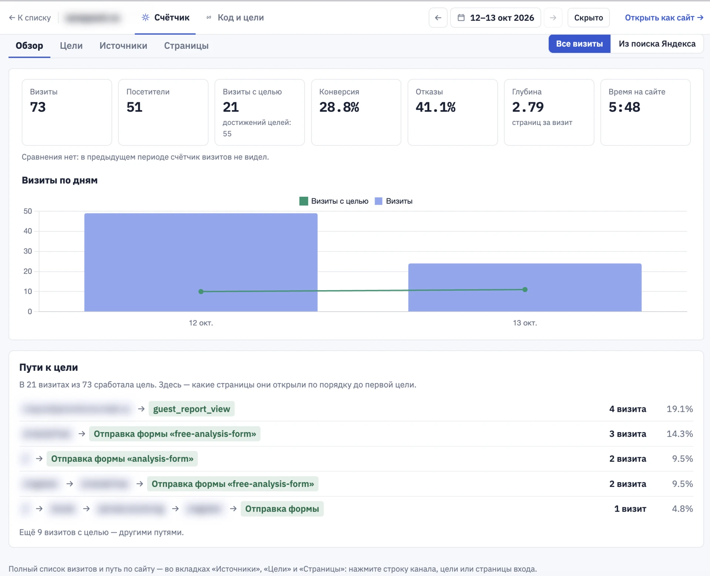This screenshot has height=576, width=710.
Task: Click the link icon beside 'Код и цели'
Action: pyautogui.click(x=209, y=17)
